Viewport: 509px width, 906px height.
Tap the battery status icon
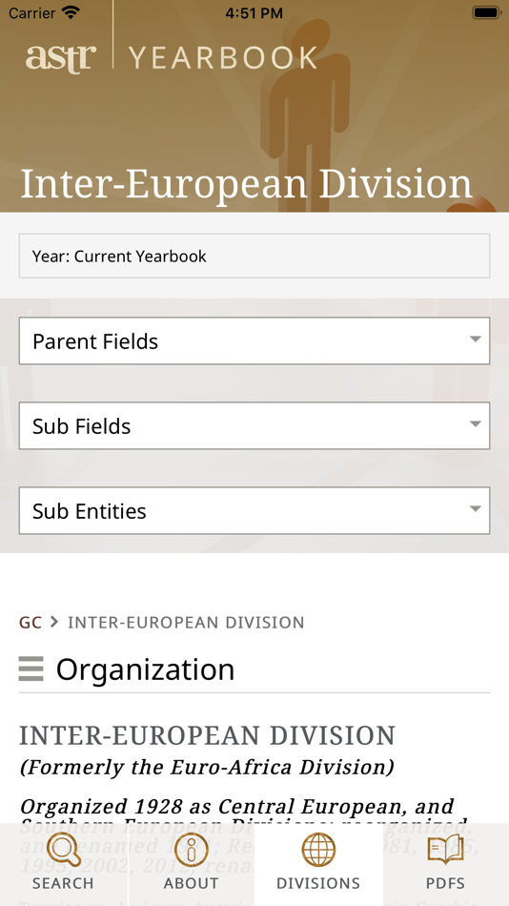(486, 12)
